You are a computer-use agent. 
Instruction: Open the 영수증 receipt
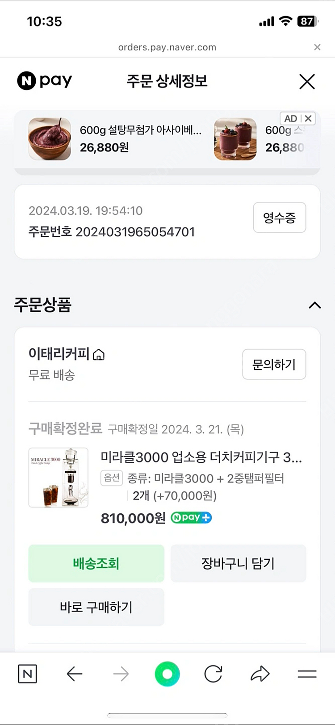279,218
